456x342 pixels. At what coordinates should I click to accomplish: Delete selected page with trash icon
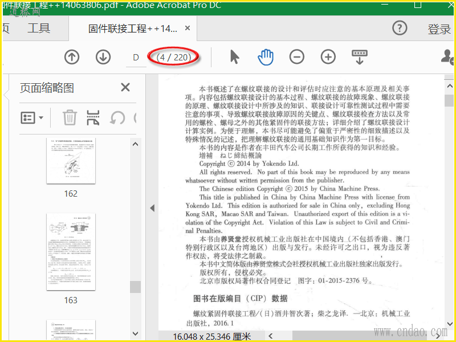pos(70,118)
